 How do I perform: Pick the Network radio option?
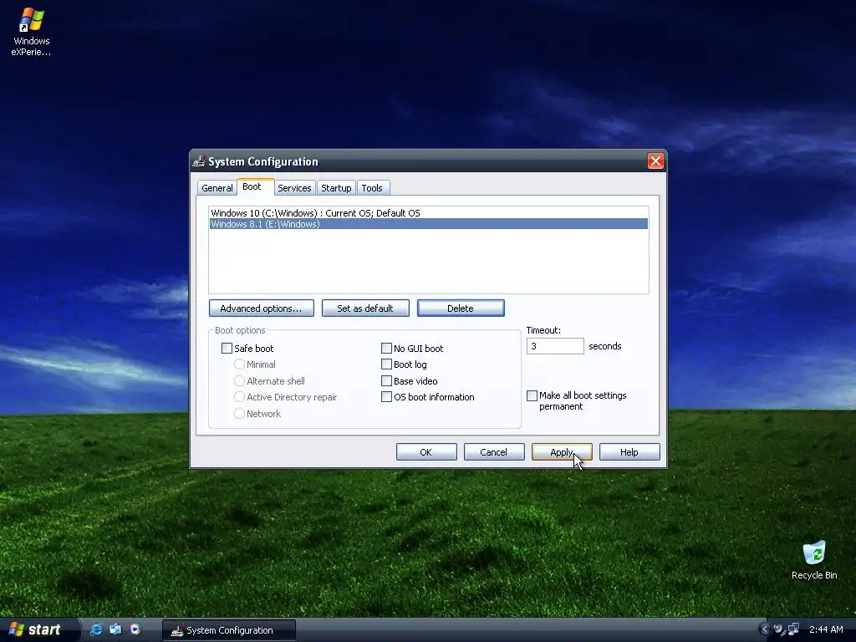pyautogui.click(x=239, y=413)
